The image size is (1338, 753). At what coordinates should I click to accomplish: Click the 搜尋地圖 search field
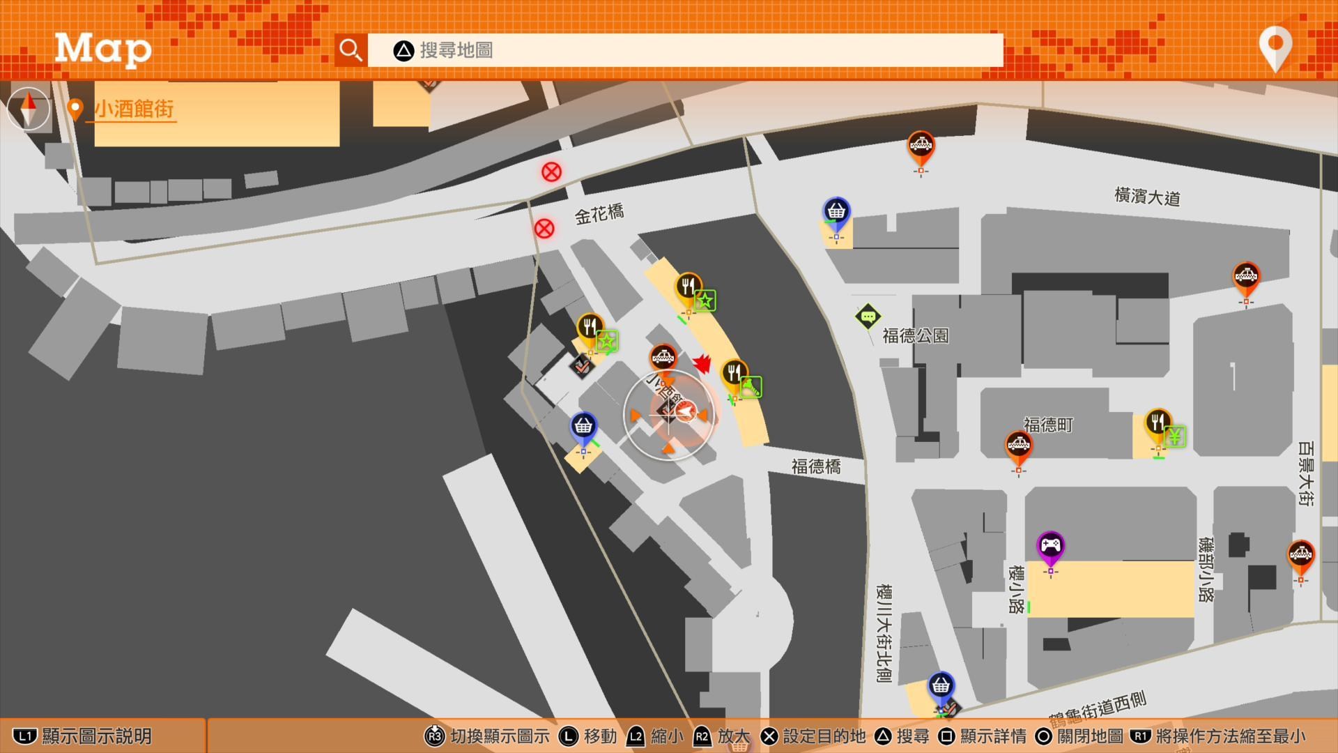click(685, 50)
